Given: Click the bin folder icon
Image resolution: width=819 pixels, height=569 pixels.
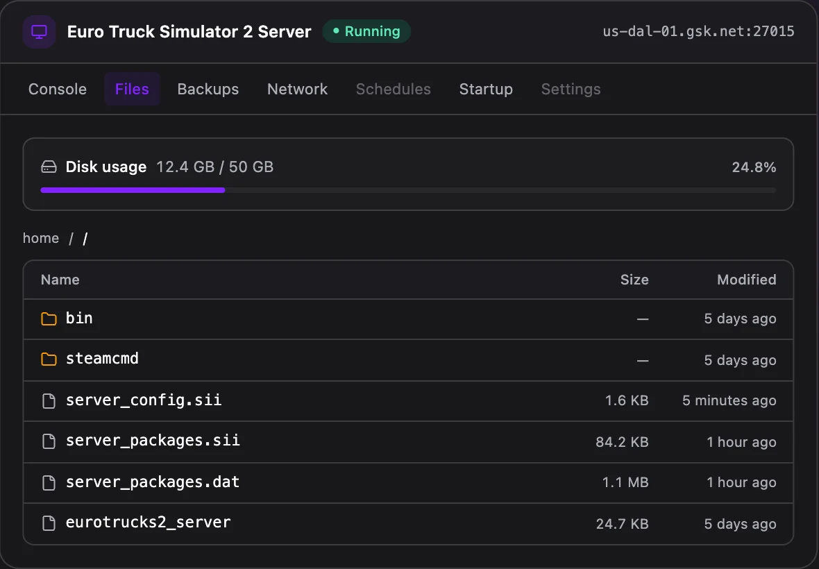Looking at the screenshot, I should pyautogui.click(x=49, y=319).
